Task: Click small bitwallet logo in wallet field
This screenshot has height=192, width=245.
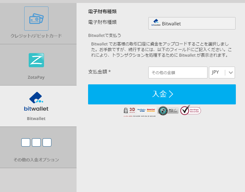Action: [156, 23]
